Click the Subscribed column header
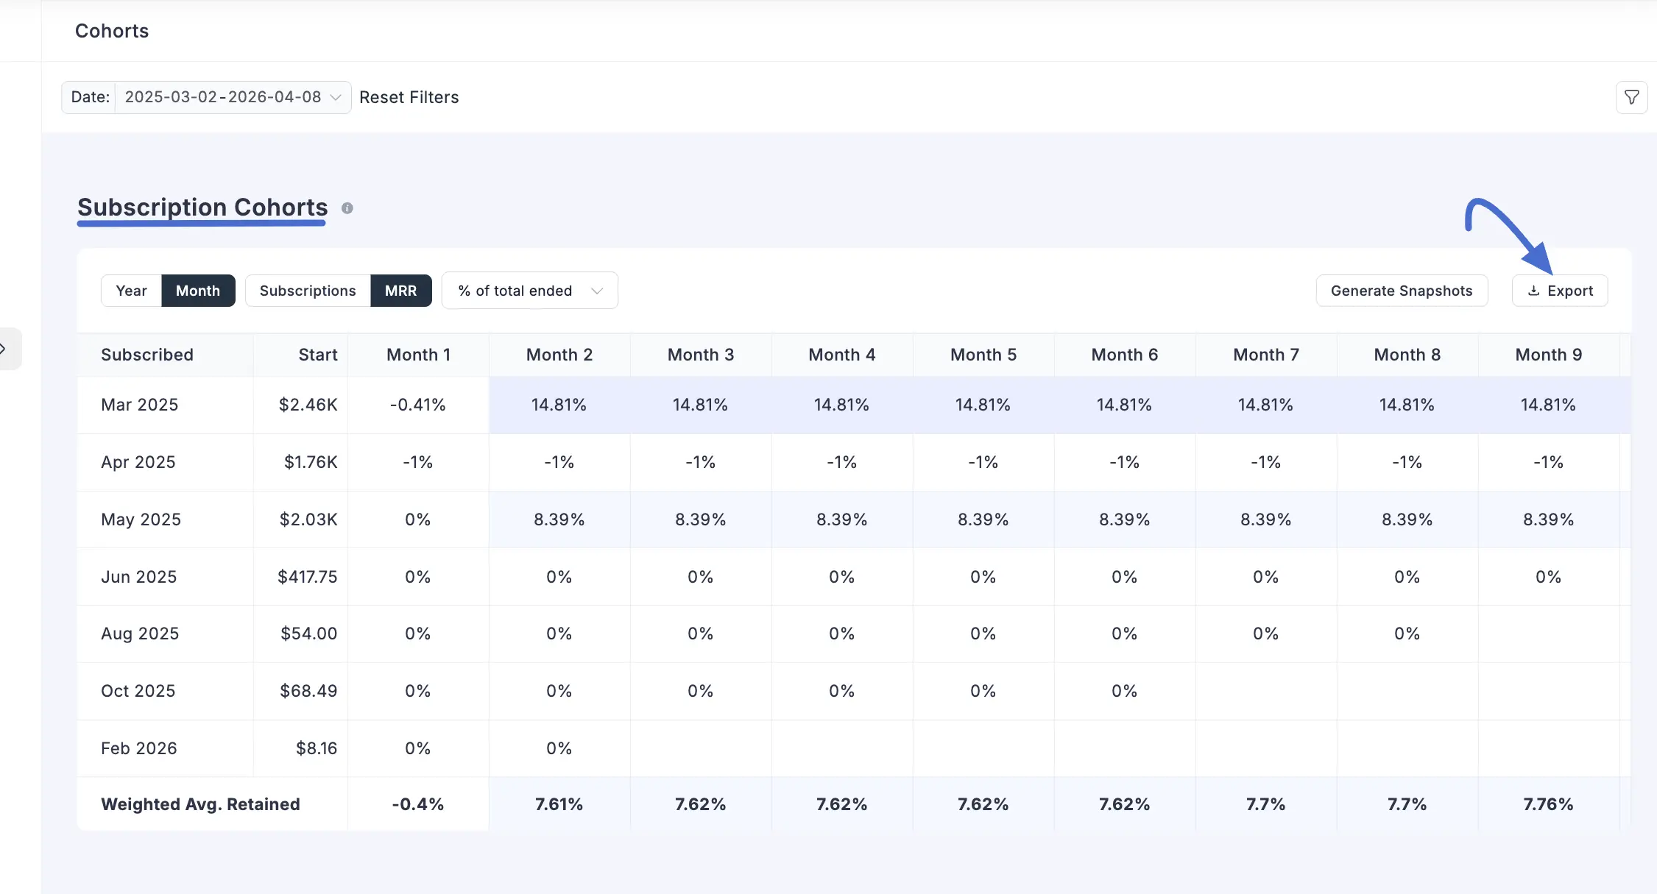 [x=147, y=355]
